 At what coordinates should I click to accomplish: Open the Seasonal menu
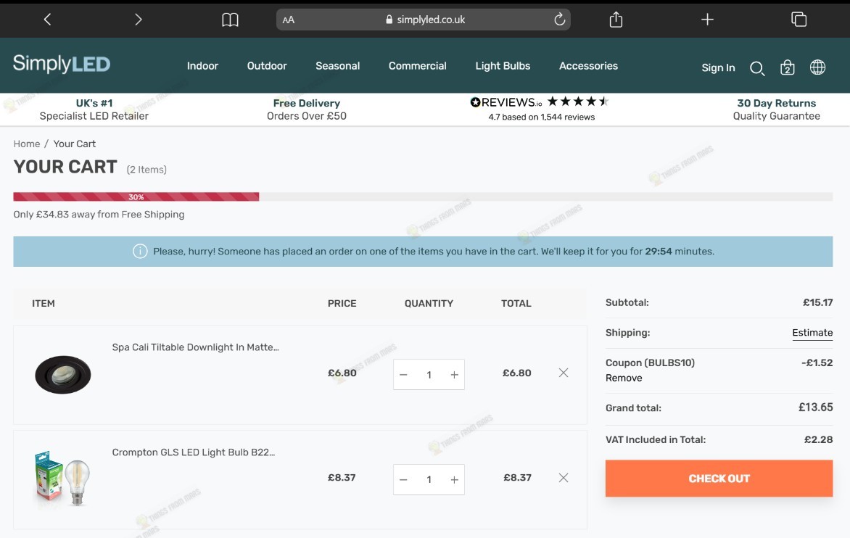pos(338,65)
